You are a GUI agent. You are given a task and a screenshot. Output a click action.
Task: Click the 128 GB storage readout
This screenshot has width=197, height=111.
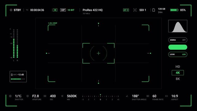tap(162, 9)
